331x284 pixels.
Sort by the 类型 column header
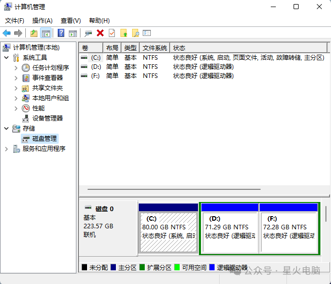coord(130,48)
